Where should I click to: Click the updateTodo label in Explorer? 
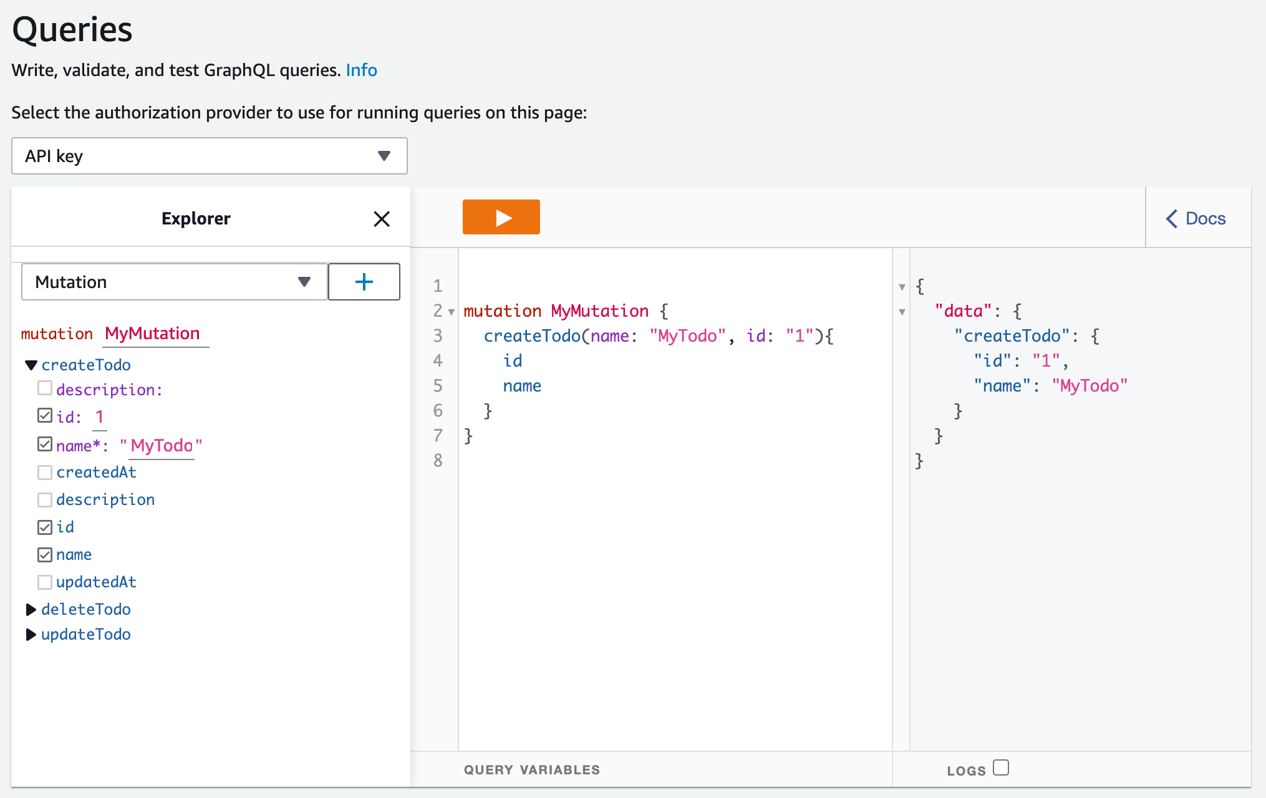(86, 635)
